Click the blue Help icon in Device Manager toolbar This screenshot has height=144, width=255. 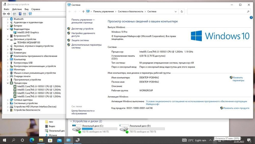click(x=20, y=14)
